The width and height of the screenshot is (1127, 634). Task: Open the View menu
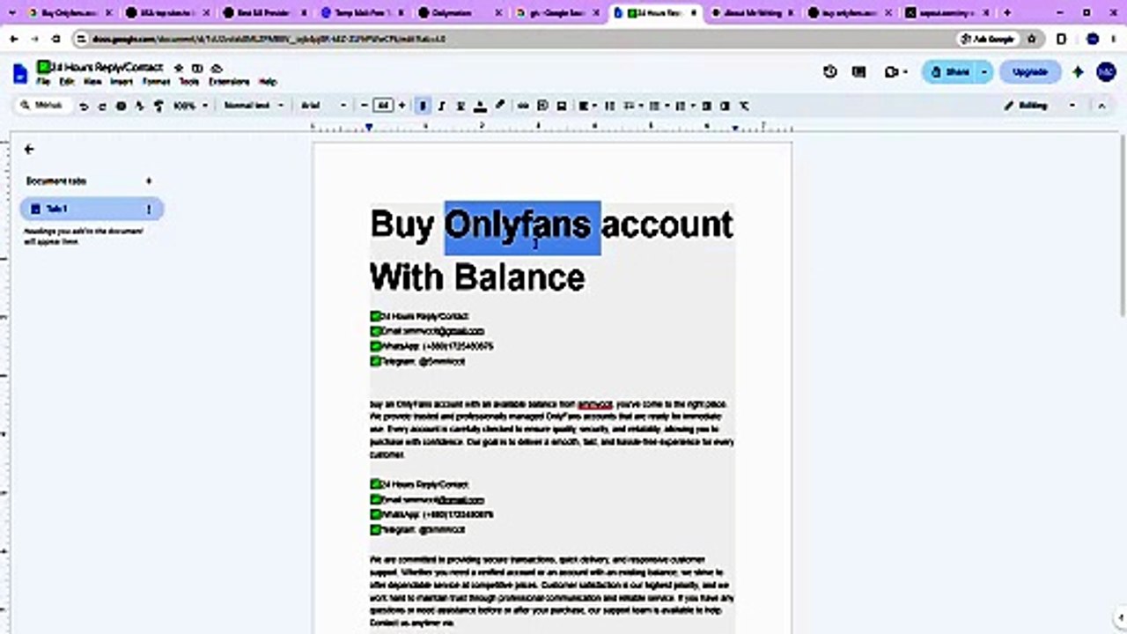click(x=92, y=82)
